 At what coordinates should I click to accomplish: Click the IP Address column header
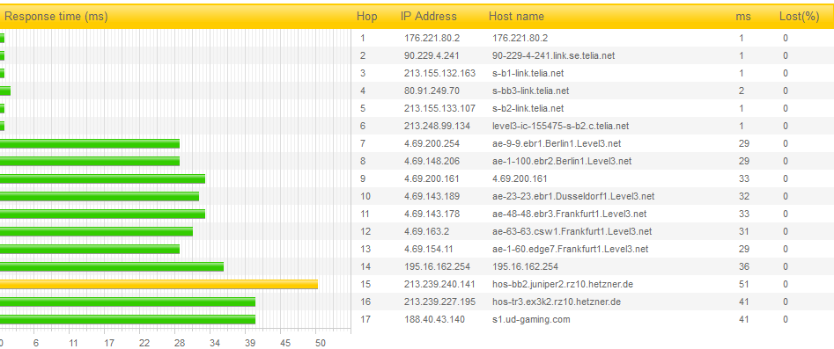pyautogui.click(x=429, y=17)
